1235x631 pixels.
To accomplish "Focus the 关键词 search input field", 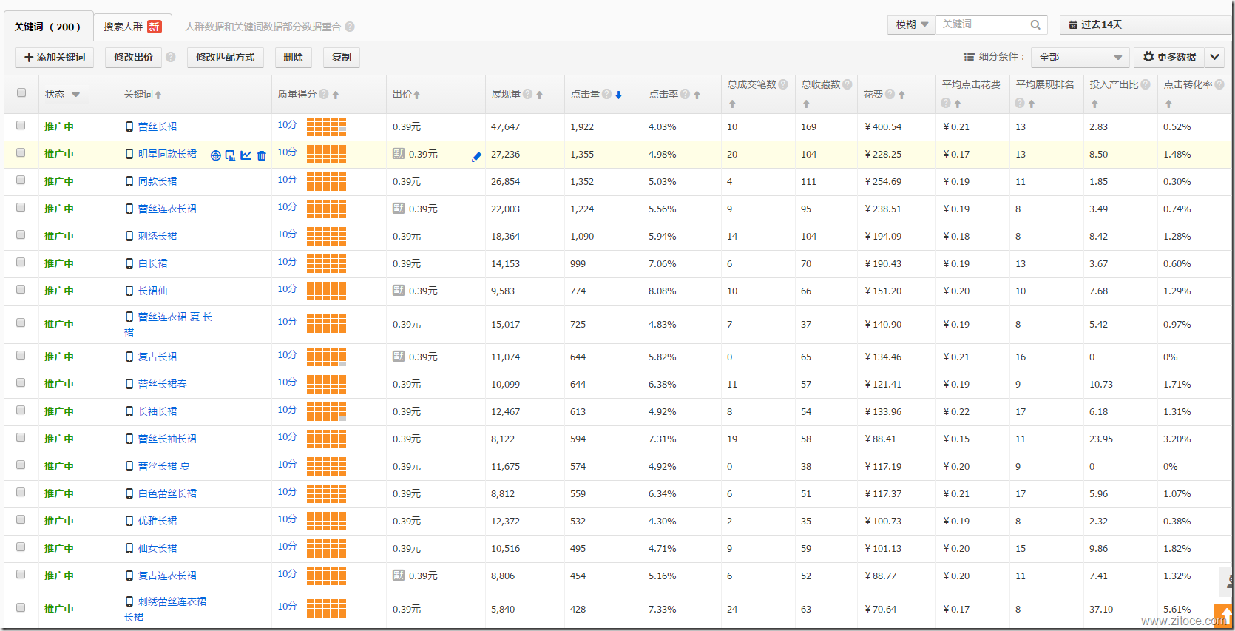I will click(982, 24).
